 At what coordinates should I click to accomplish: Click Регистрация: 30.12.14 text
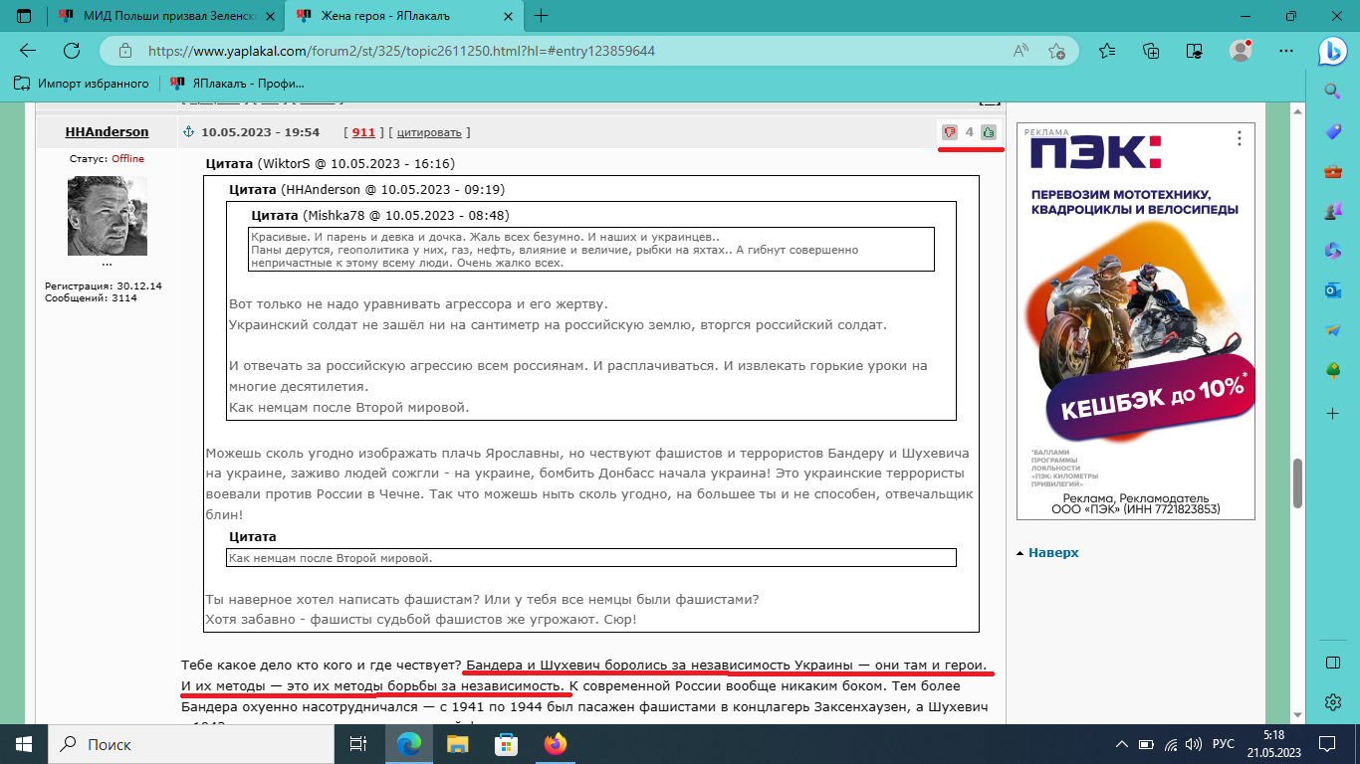(x=104, y=286)
